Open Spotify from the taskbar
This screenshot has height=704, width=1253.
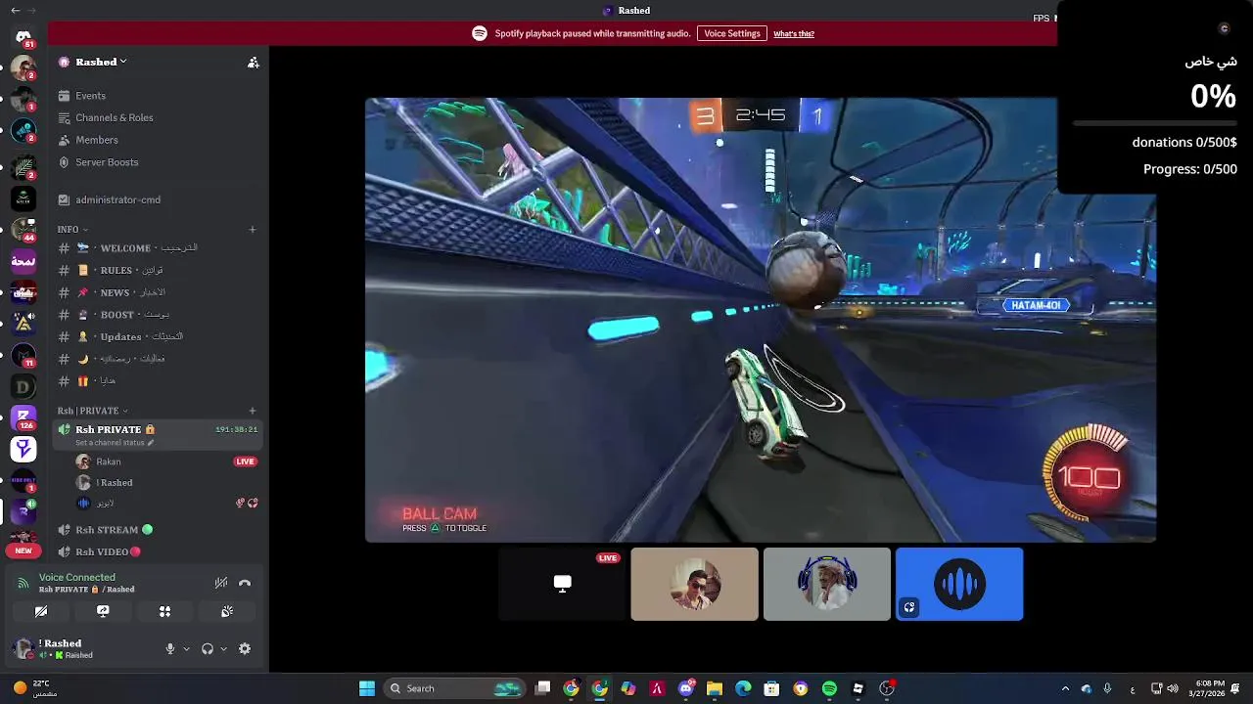(x=829, y=688)
